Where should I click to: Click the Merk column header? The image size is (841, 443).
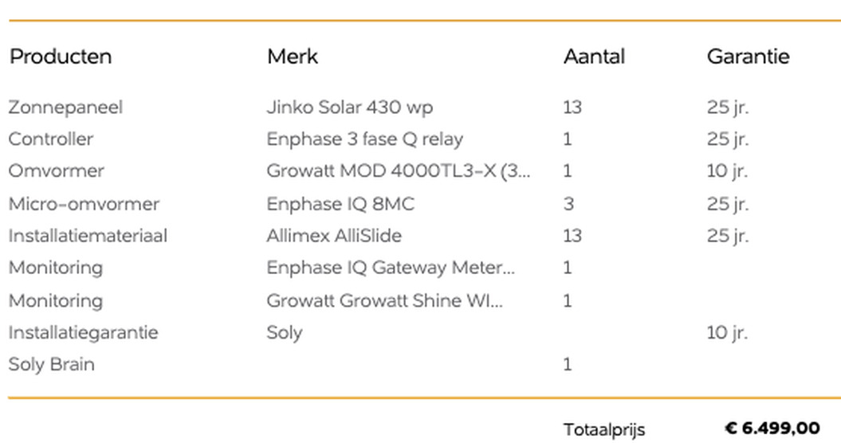[x=293, y=57]
